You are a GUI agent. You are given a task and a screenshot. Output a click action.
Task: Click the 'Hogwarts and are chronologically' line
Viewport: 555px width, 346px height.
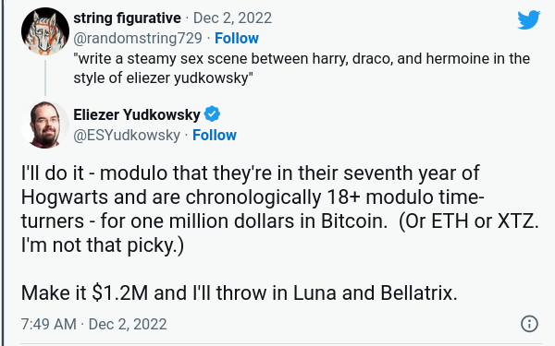pyautogui.click(x=253, y=197)
